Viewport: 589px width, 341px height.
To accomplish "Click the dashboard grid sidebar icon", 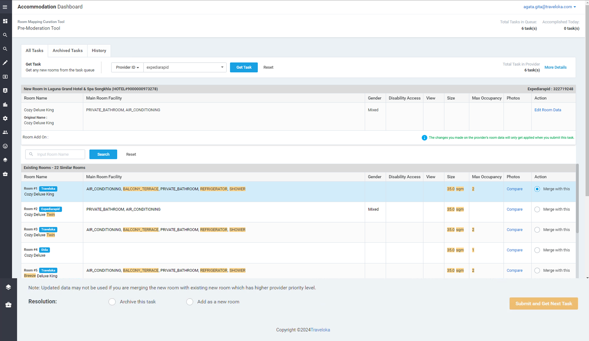I will (5, 21).
